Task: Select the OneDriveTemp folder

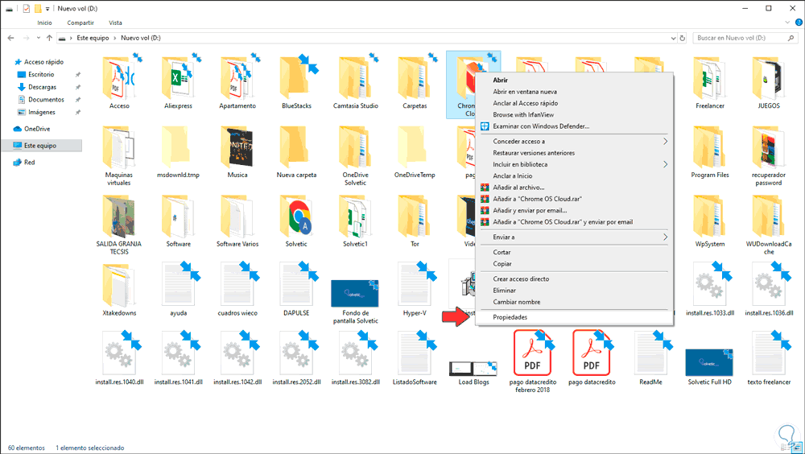Action: tap(415, 148)
